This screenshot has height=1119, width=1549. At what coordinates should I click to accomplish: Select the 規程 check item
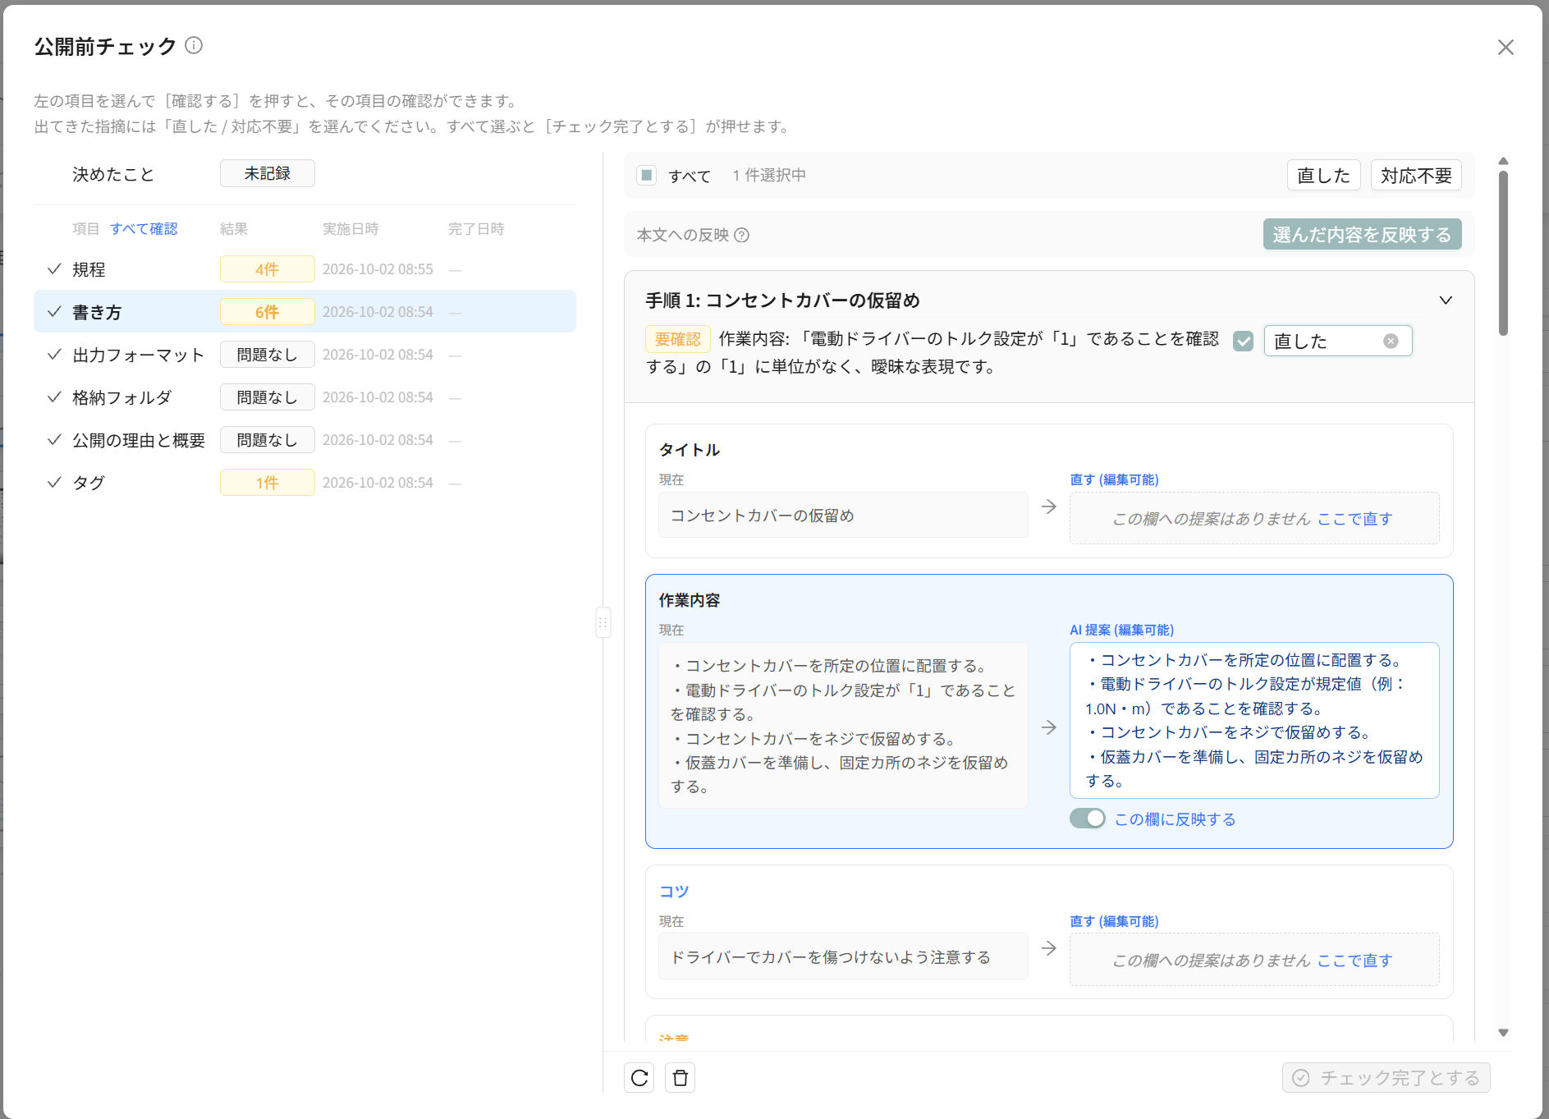[305, 269]
